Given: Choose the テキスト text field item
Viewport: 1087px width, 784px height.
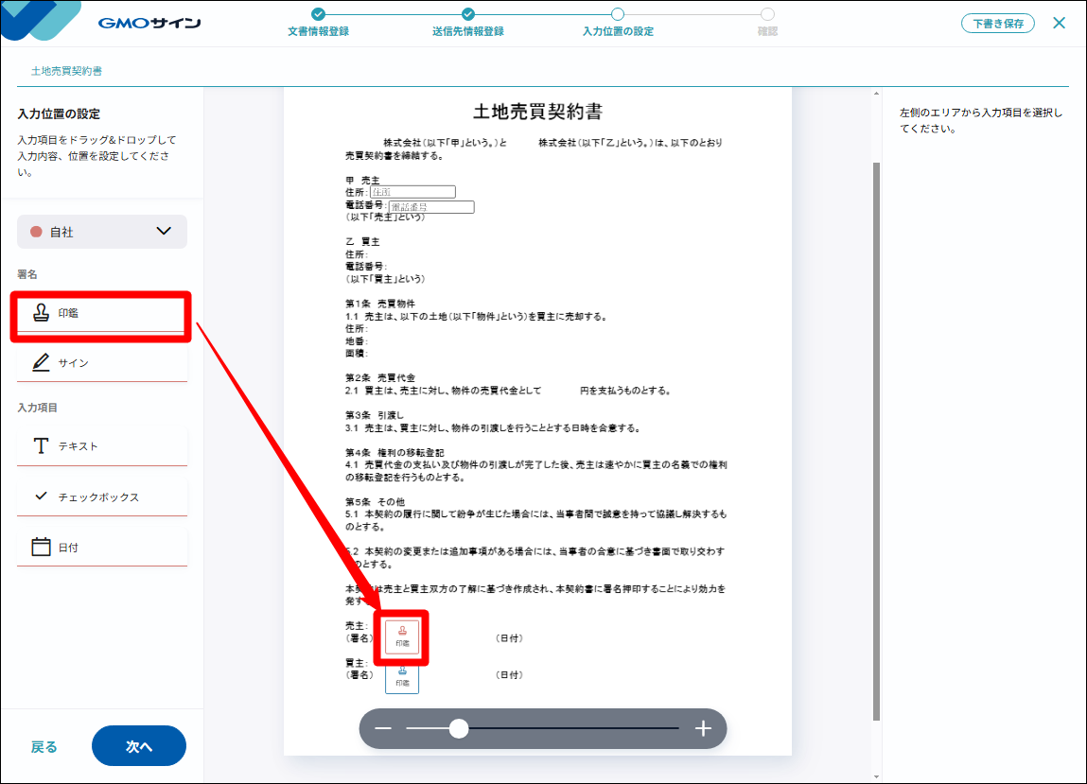Looking at the screenshot, I should click(102, 445).
